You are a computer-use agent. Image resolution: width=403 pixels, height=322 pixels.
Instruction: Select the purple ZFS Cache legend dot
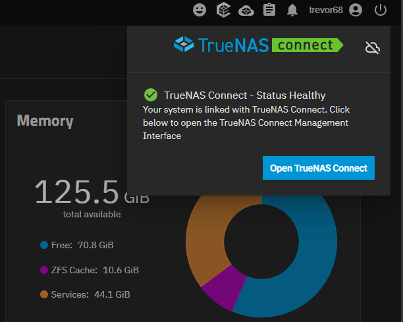click(x=44, y=270)
